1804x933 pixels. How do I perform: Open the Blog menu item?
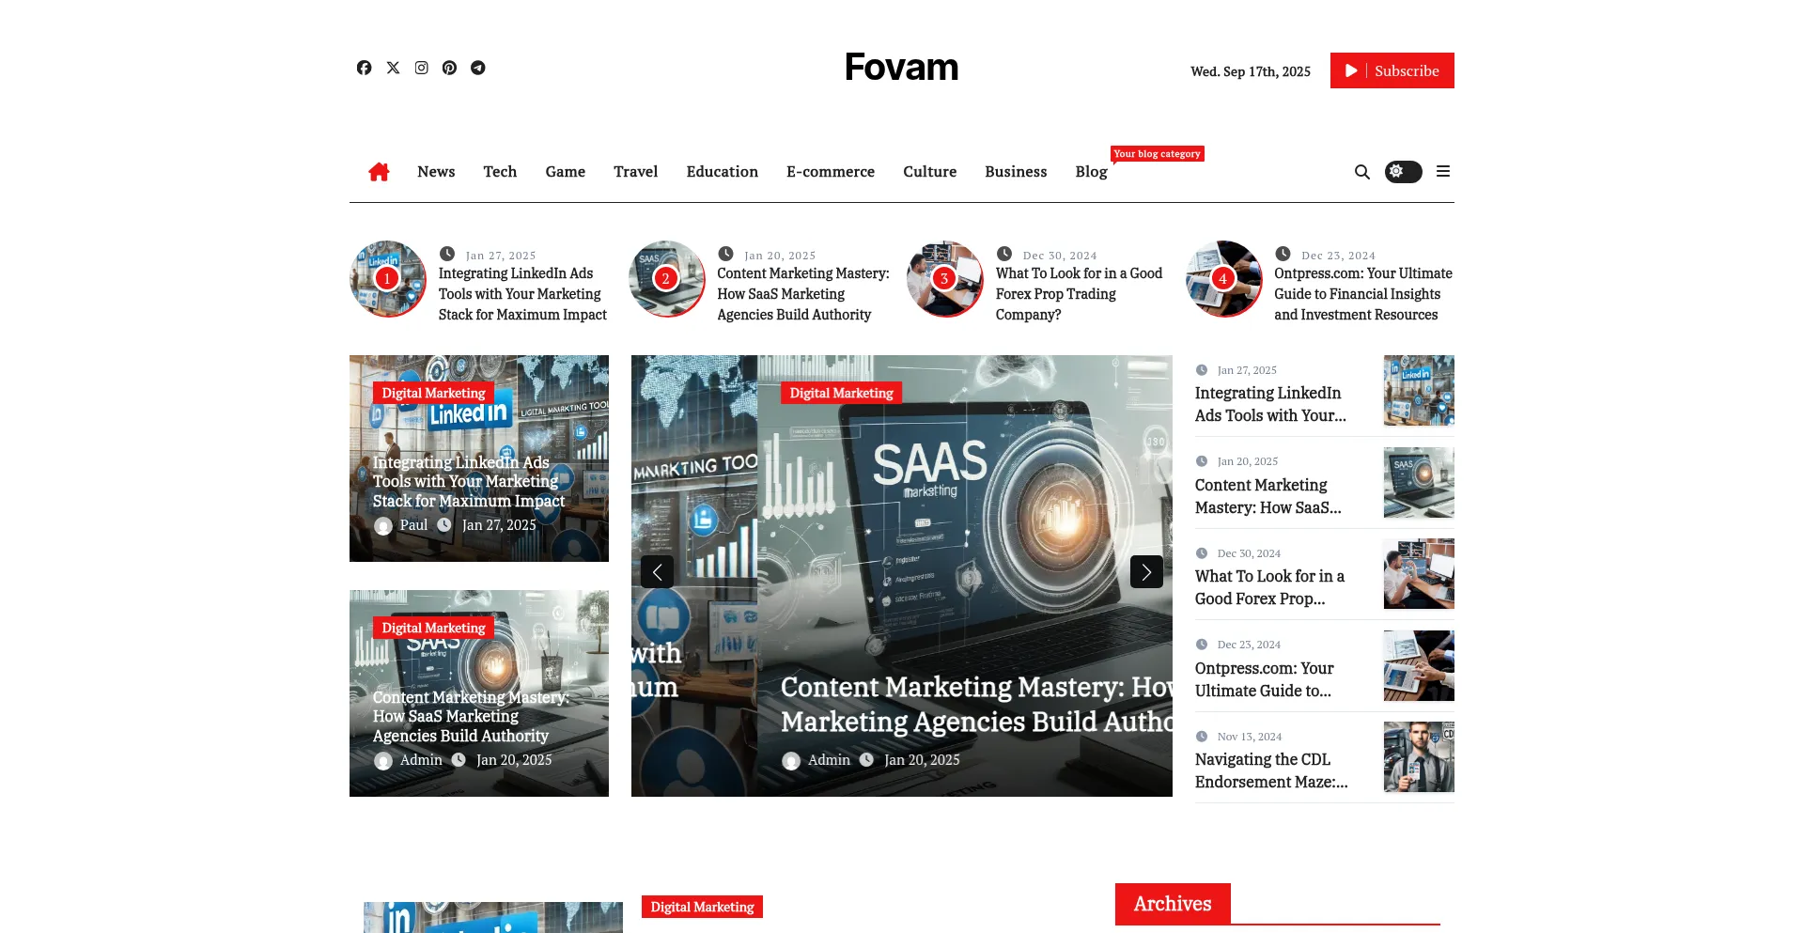[1091, 172]
